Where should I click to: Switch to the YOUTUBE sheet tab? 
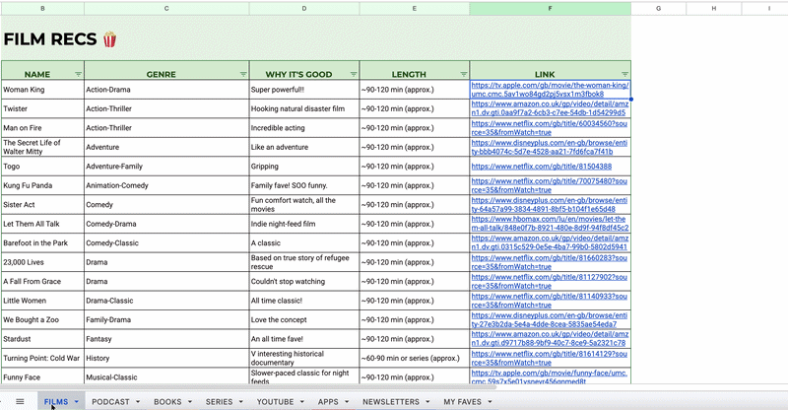pos(276,402)
